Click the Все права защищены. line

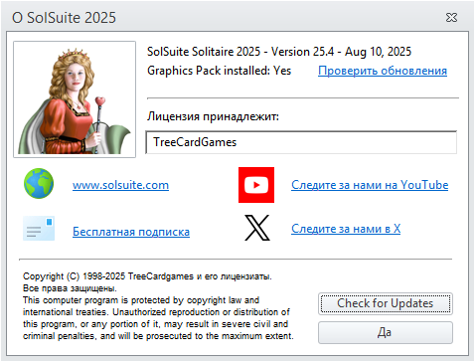70,288
